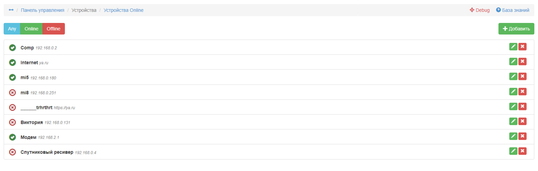Click the online status icon for Comp
The height and width of the screenshot is (171, 538).
13,48
